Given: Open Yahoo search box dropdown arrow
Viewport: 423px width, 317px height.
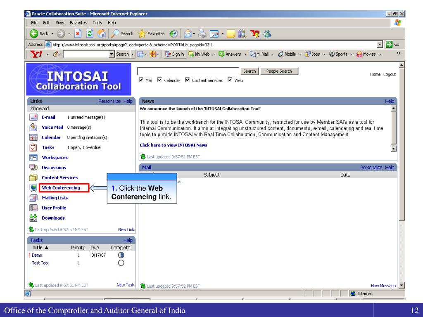Looking at the screenshot, I should [112, 54].
